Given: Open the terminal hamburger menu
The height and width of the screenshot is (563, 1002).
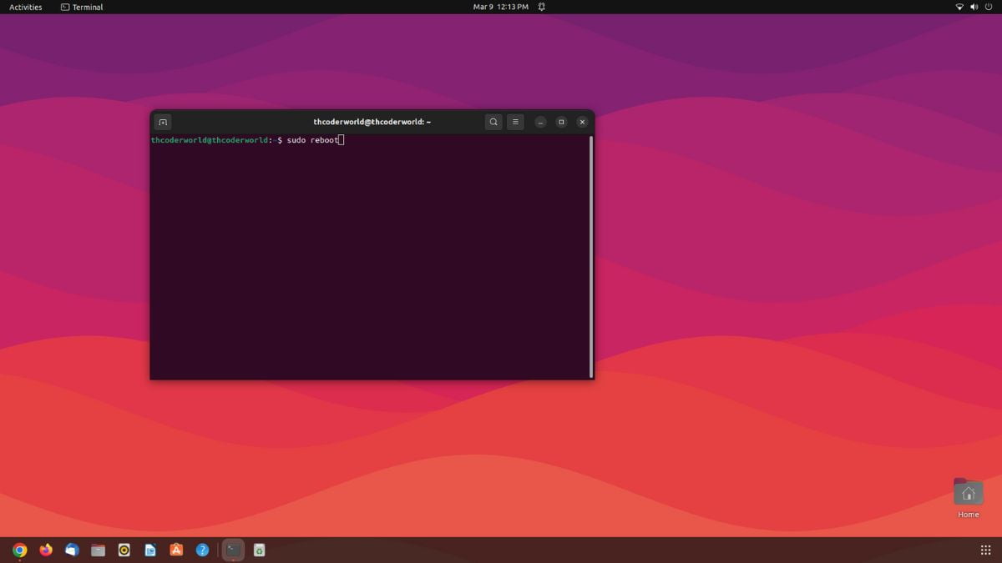Looking at the screenshot, I should coord(515,122).
